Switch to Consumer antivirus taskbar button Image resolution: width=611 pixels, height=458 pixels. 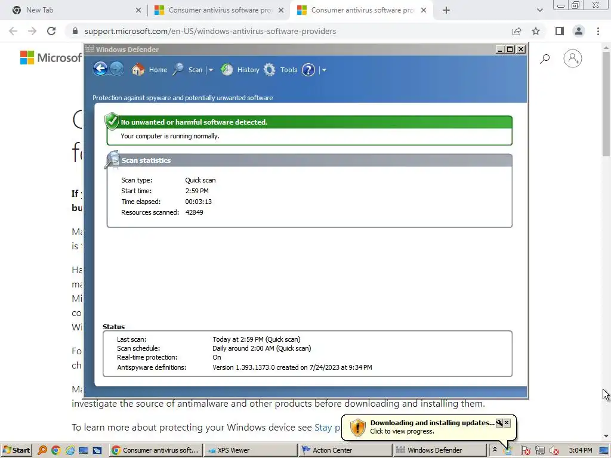pyautogui.click(x=156, y=450)
